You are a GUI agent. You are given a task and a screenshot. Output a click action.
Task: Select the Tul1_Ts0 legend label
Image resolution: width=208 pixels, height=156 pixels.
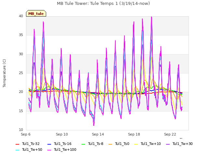[x=122, y=144]
